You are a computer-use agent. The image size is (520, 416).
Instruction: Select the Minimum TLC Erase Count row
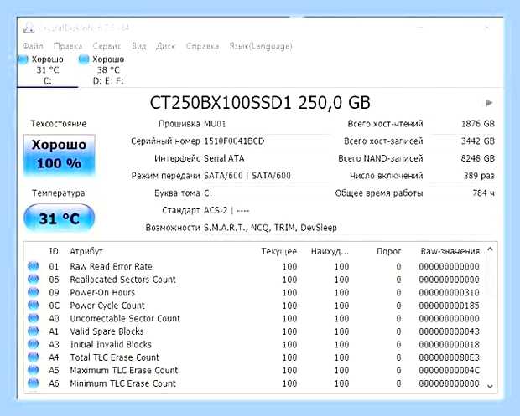(254, 383)
